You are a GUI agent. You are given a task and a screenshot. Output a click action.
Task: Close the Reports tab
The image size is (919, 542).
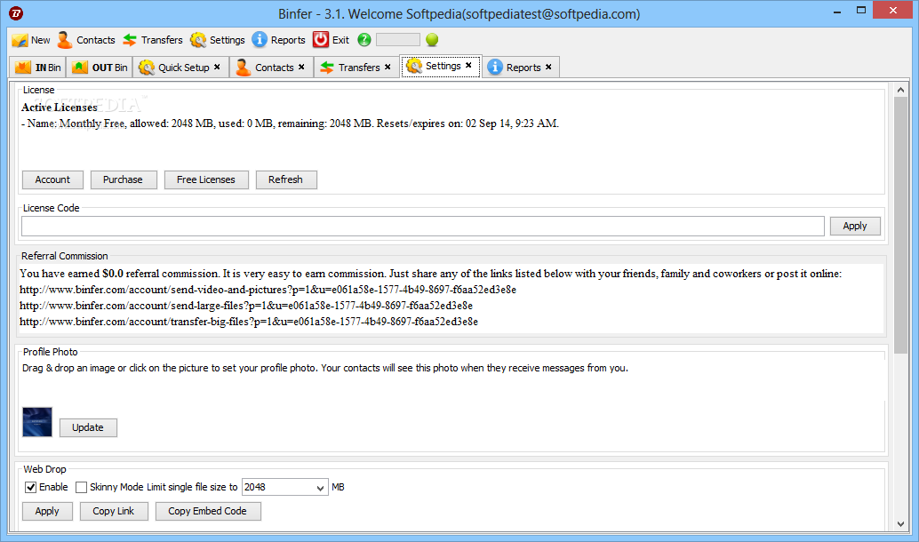coord(548,67)
